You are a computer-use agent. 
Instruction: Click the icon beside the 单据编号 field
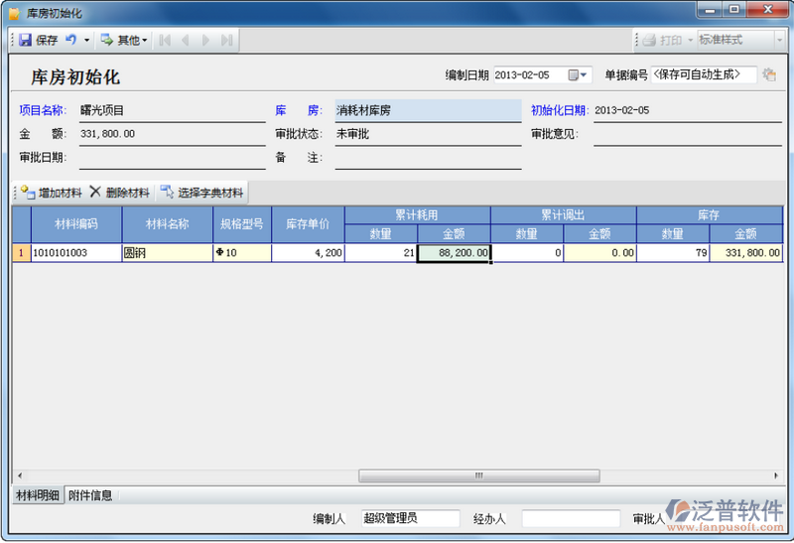tap(769, 75)
